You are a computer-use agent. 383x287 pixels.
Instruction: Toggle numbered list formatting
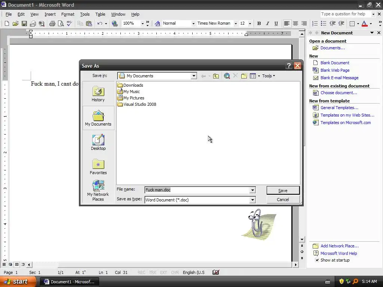[x=315, y=24]
